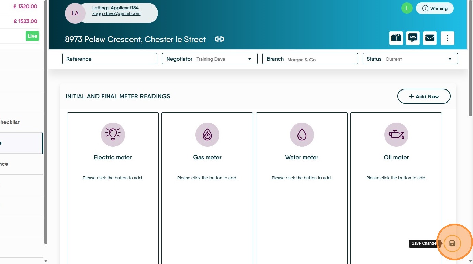Click the Branch field showing Morgan & Co
The width and height of the screenshot is (473, 264).
click(x=310, y=59)
